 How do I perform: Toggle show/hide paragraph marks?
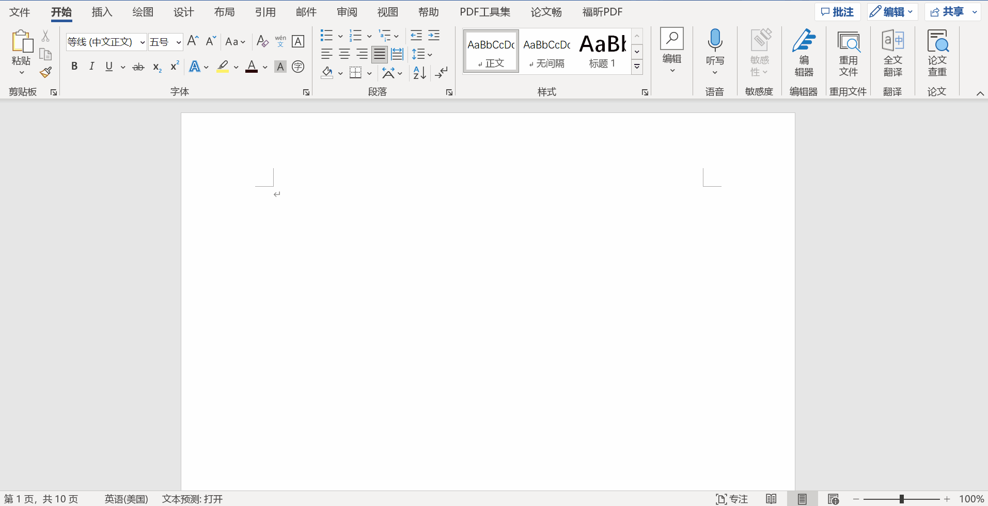[x=442, y=73]
